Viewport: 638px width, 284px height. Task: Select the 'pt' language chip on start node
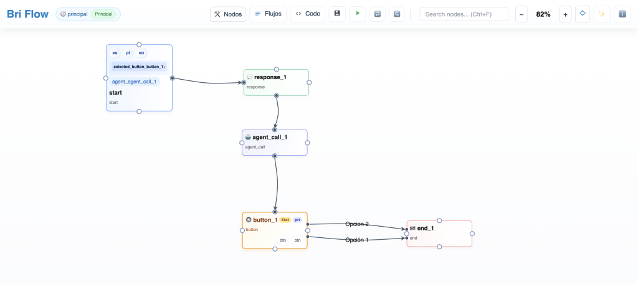(x=128, y=53)
